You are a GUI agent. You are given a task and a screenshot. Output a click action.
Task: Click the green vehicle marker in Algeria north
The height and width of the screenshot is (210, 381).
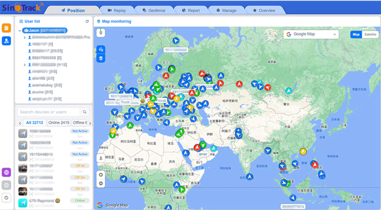point(130,126)
